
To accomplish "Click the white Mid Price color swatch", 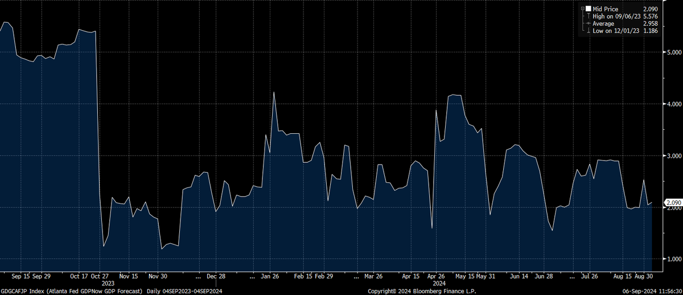I will pyautogui.click(x=589, y=9).
